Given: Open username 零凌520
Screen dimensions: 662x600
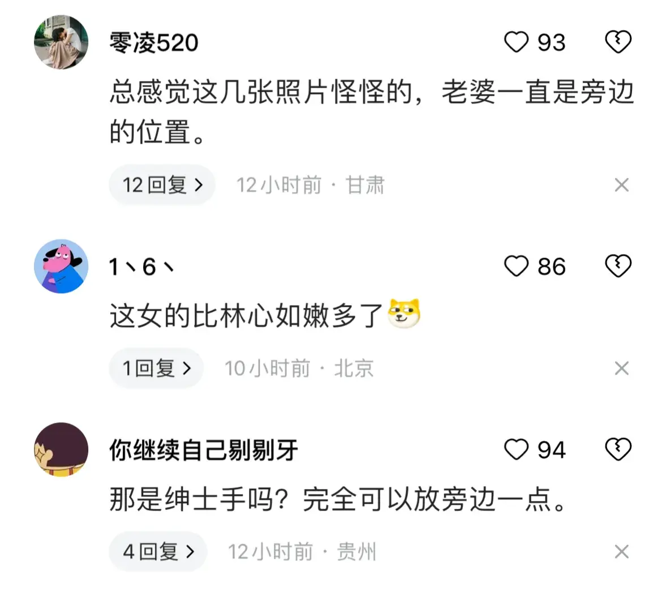Looking at the screenshot, I should pyautogui.click(x=154, y=42).
